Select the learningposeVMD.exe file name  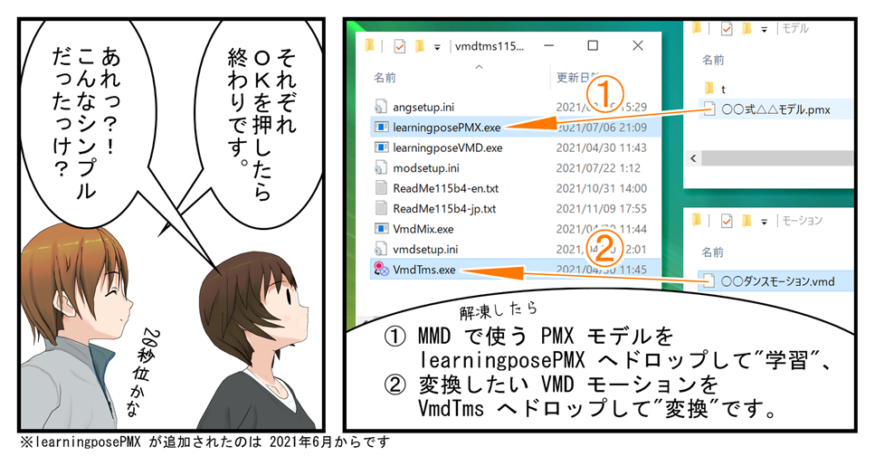click(448, 147)
